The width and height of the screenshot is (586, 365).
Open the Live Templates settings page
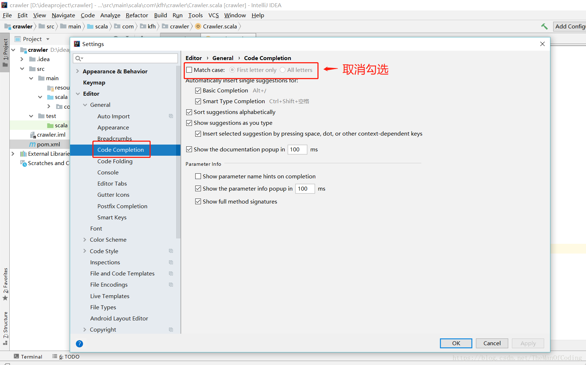[110, 296]
